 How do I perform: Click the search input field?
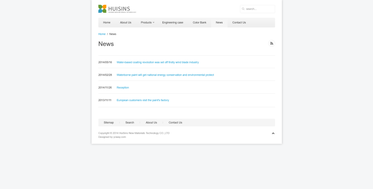pyautogui.click(x=259, y=9)
